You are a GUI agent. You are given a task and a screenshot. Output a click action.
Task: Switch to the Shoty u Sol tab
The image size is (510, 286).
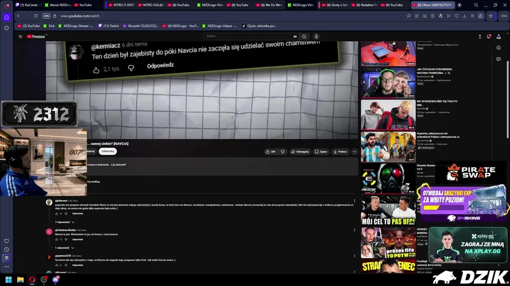335,5
